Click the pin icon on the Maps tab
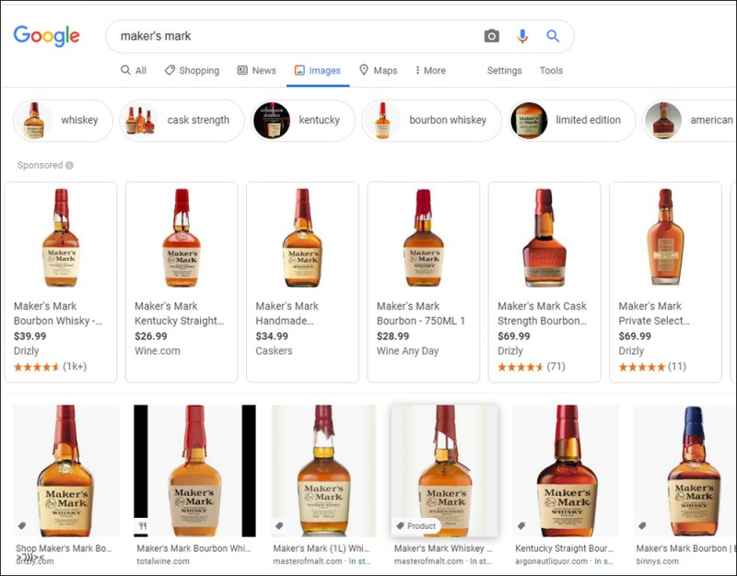This screenshot has height=576, width=737. 363,70
